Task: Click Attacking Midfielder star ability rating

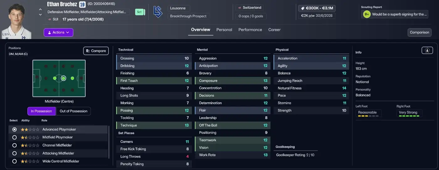Action: click(30, 153)
